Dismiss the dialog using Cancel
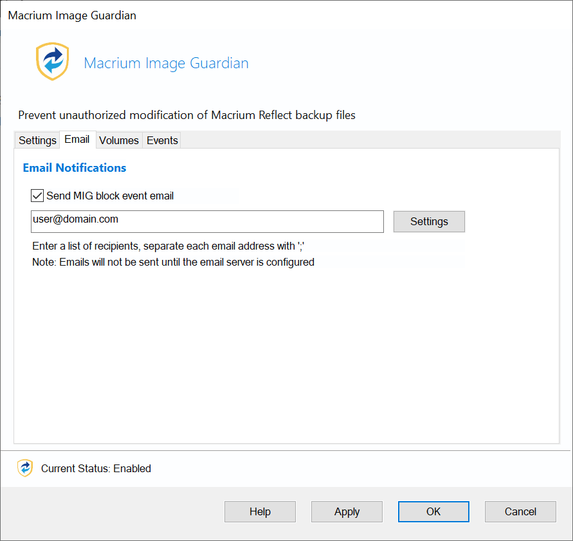This screenshot has height=541, width=573. pyautogui.click(x=520, y=511)
